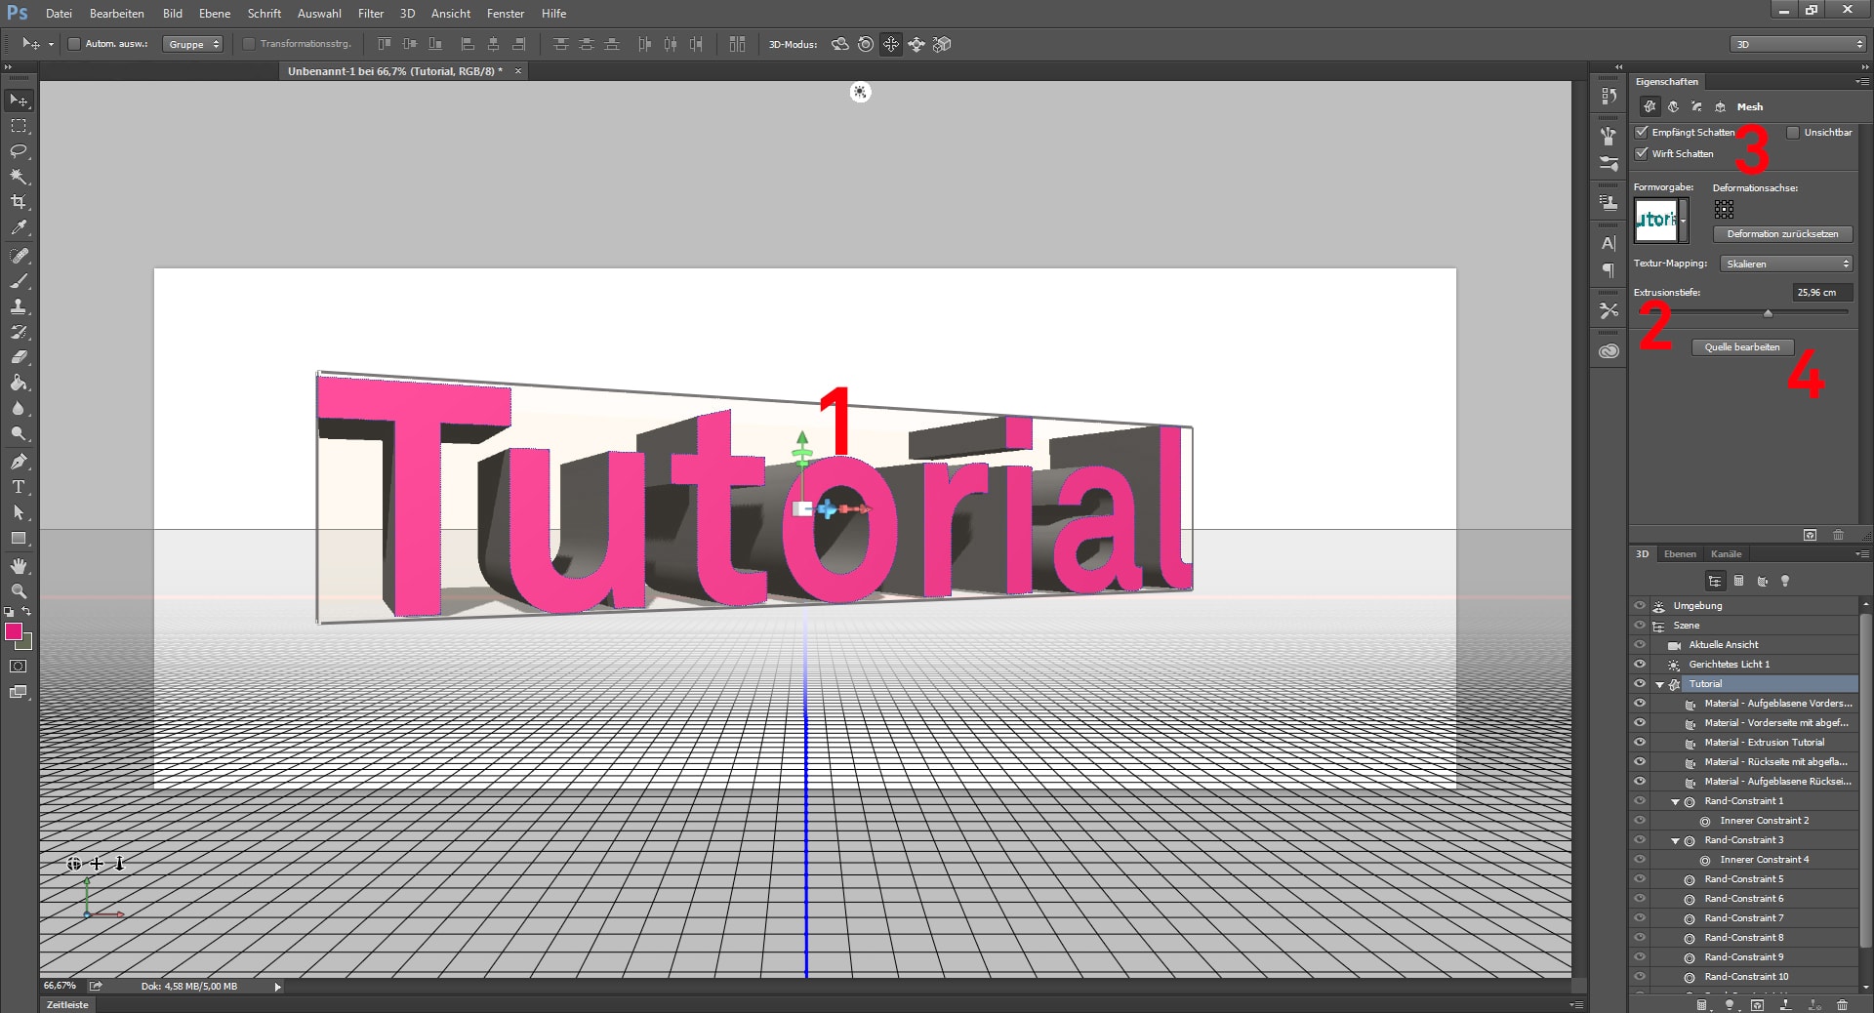Click the Quelle bearbeiten button

1742,347
